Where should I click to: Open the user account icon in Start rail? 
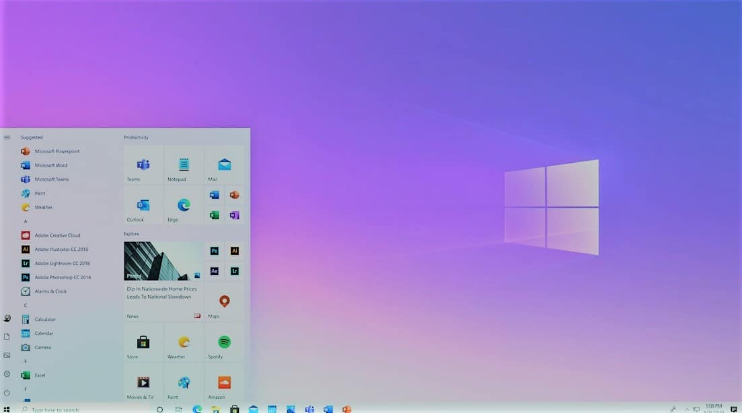(x=7, y=318)
